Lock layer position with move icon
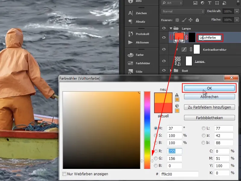Screen dimensions: 241x181 coord(190,20)
